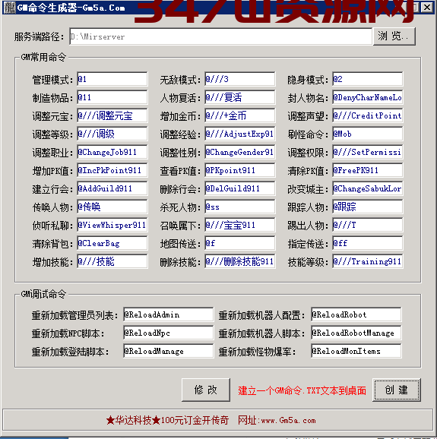Image resolution: width=437 pixels, height=439 pixels.
Task: Focus the 重新加载NPC脚本 @ReloadNpc field
Action: [169, 333]
